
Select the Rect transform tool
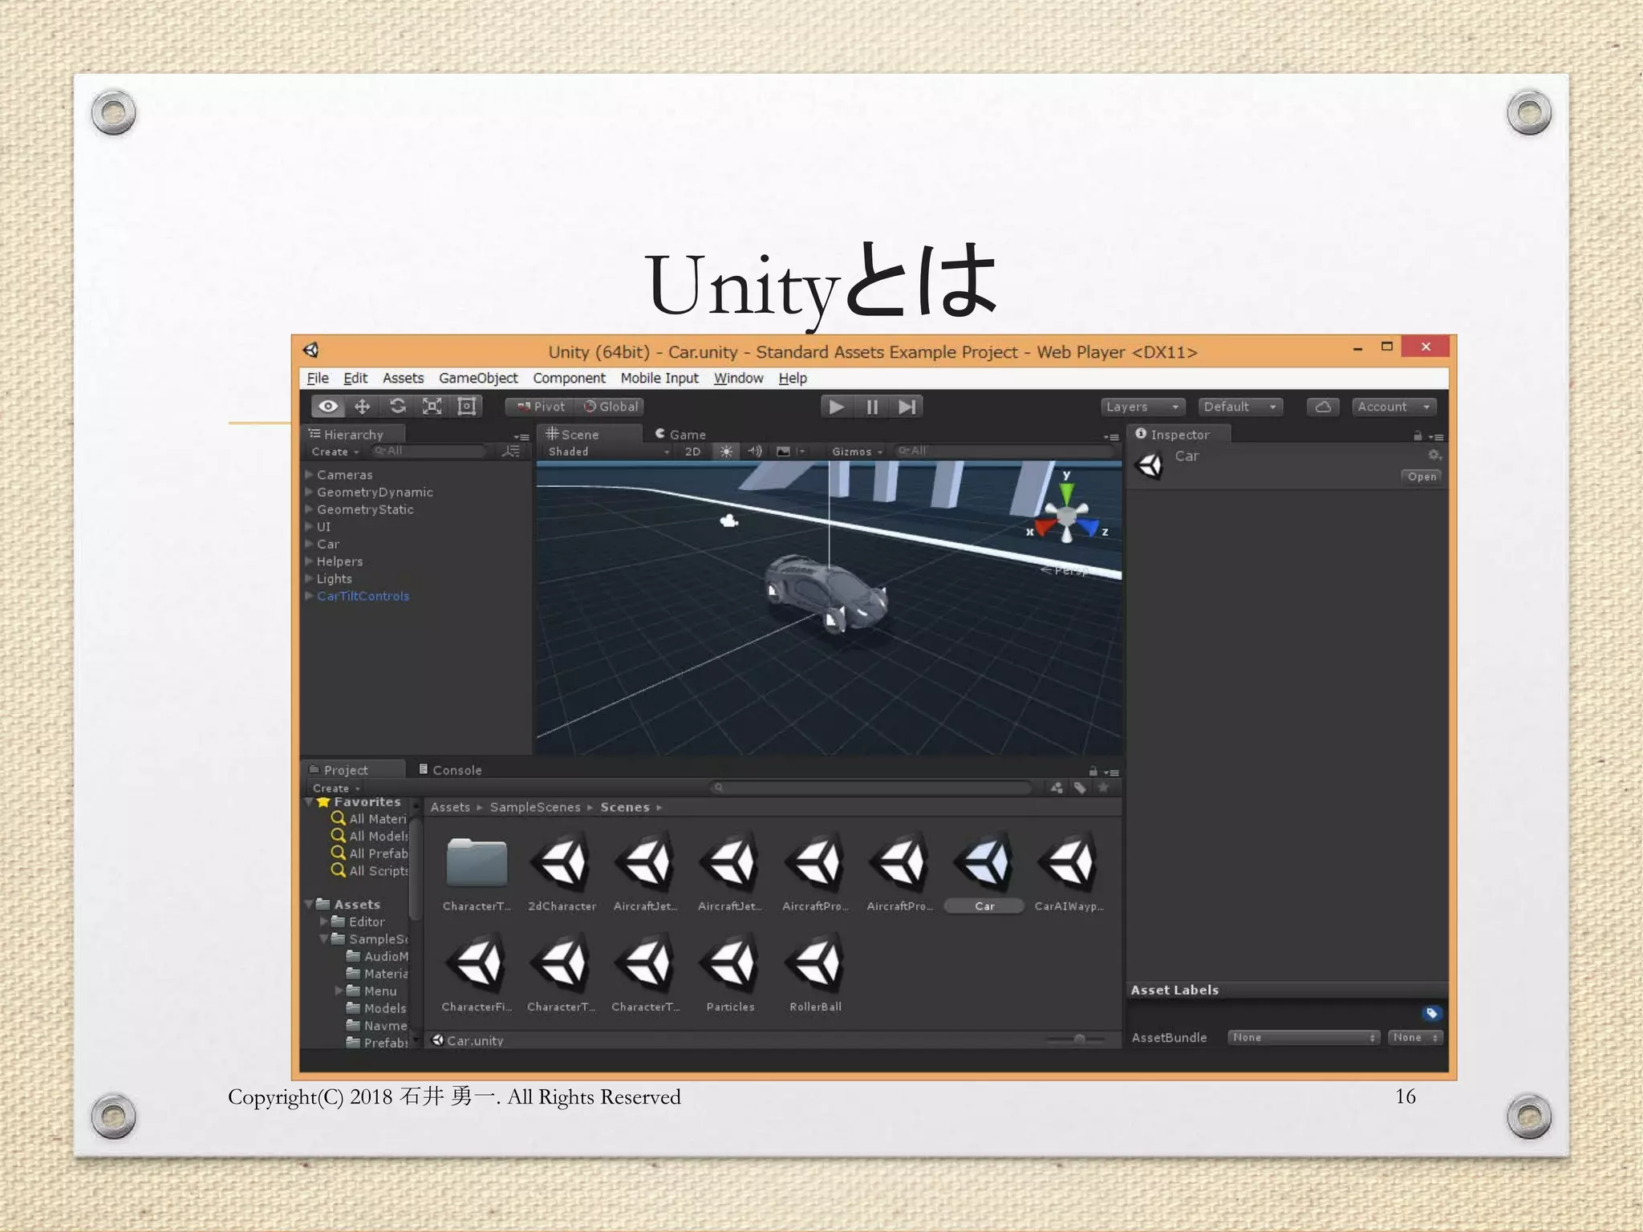[466, 407]
